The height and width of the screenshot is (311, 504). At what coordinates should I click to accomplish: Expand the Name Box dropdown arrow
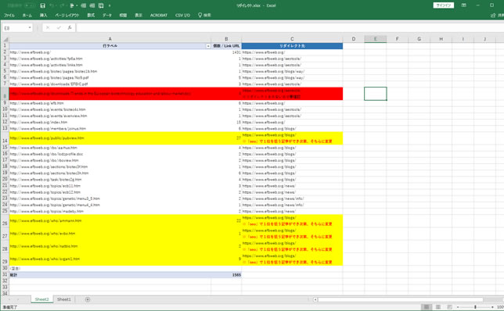(x=30, y=28)
